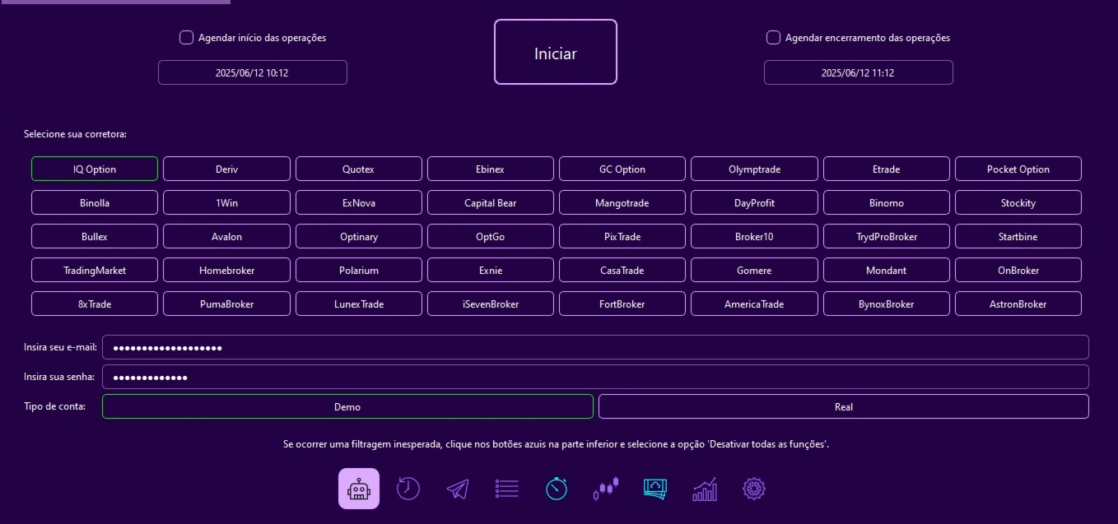The image size is (1118, 524).
Task: Open the bar chart growth icon
Action: (x=705, y=489)
